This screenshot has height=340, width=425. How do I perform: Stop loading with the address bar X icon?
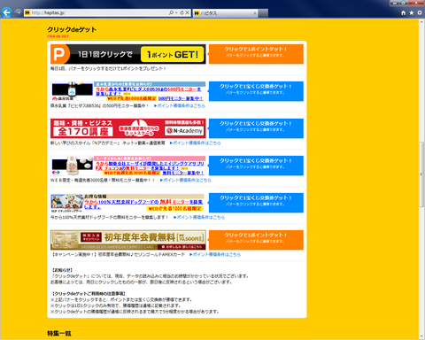(187, 12)
